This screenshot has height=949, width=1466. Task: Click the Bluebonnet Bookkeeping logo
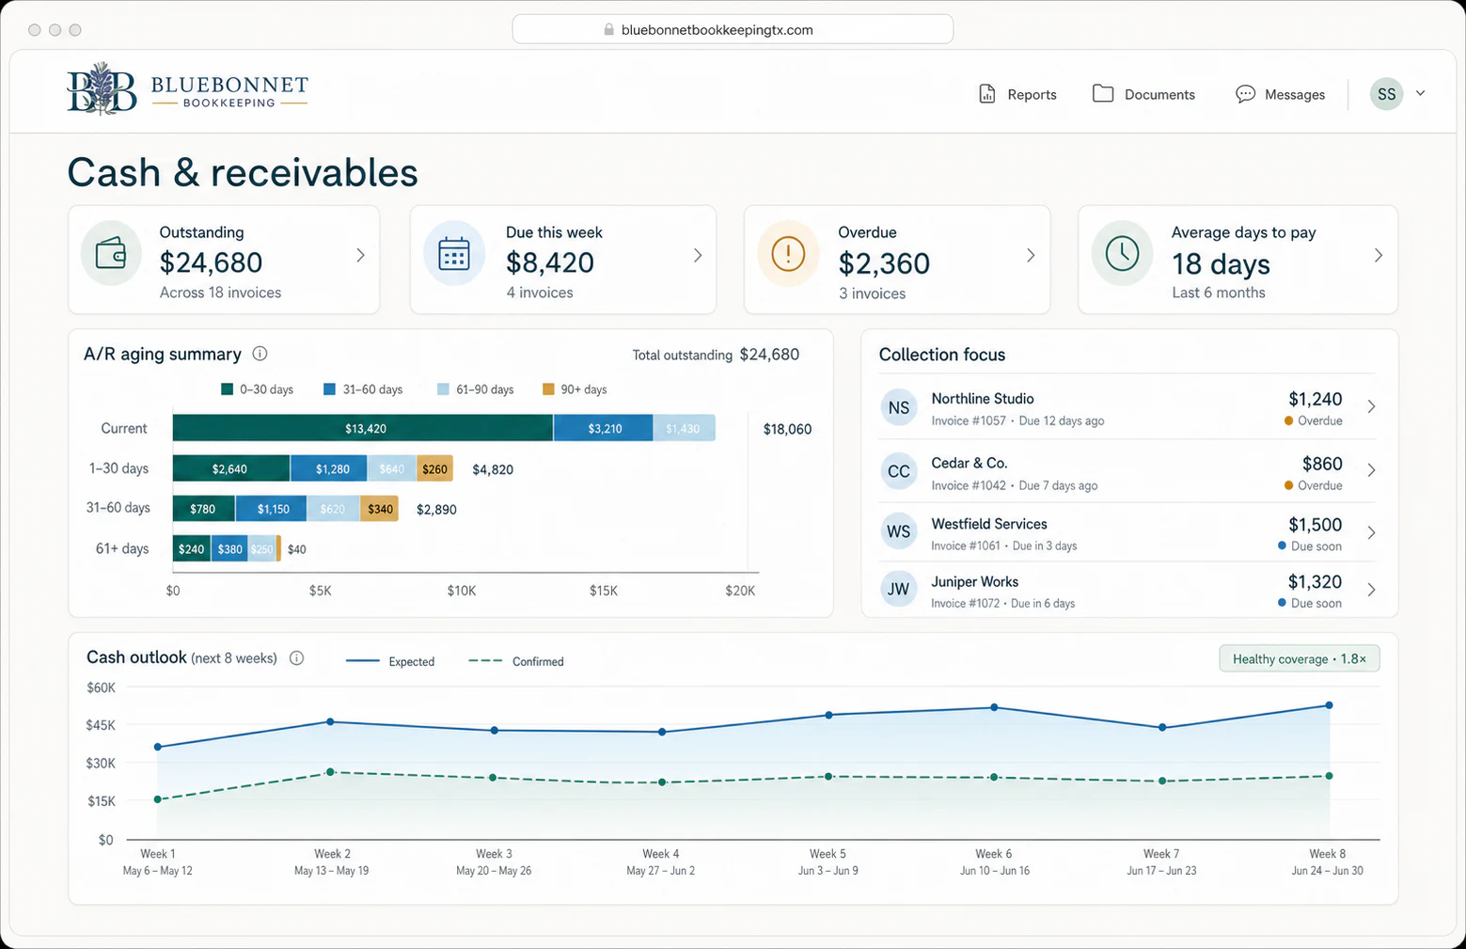pyautogui.click(x=187, y=90)
